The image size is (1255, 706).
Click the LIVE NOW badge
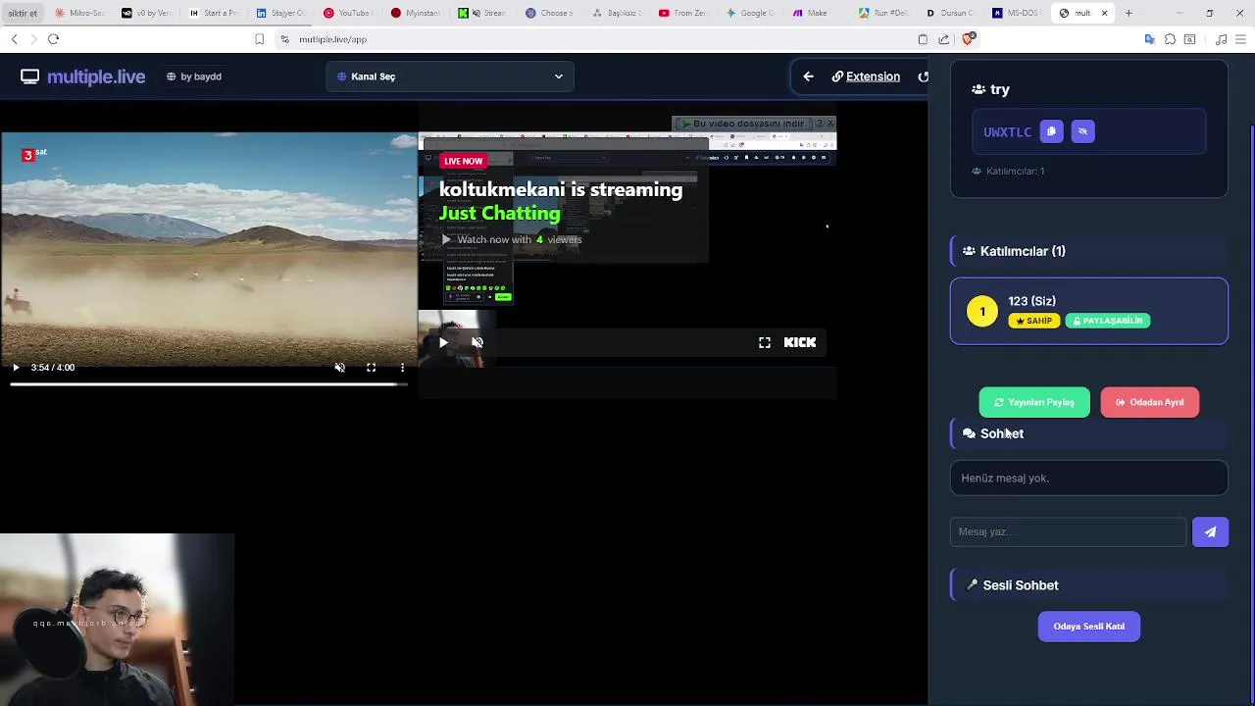464,161
